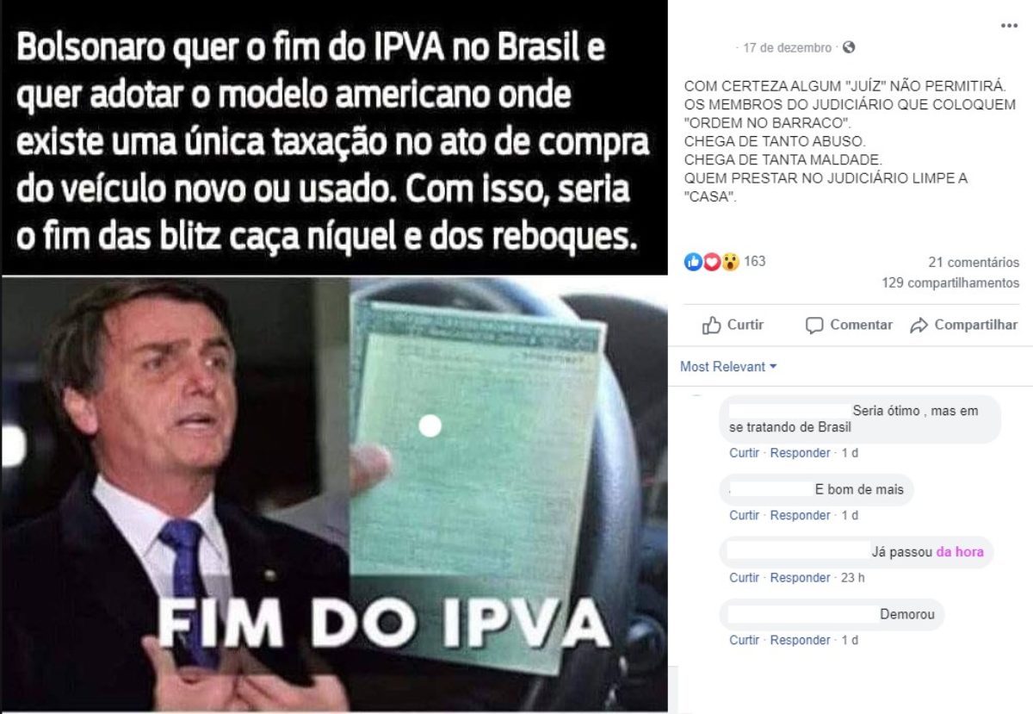Expand the Most Relevant comment sort dropdown
Image resolution: width=1033 pixels, height=714 pixels.
click(728, 367)
